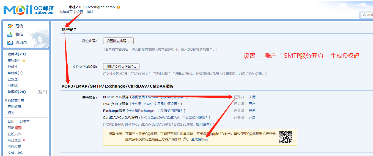Viewport: 373px width, 156px height.
Task: Click the search magnifier icon
Action: coord(364,15)
